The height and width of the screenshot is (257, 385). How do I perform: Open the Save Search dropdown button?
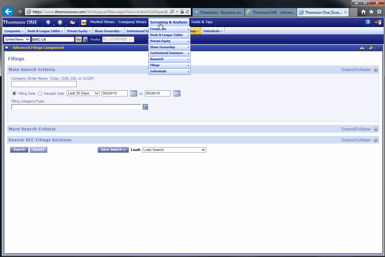(113, 150)
